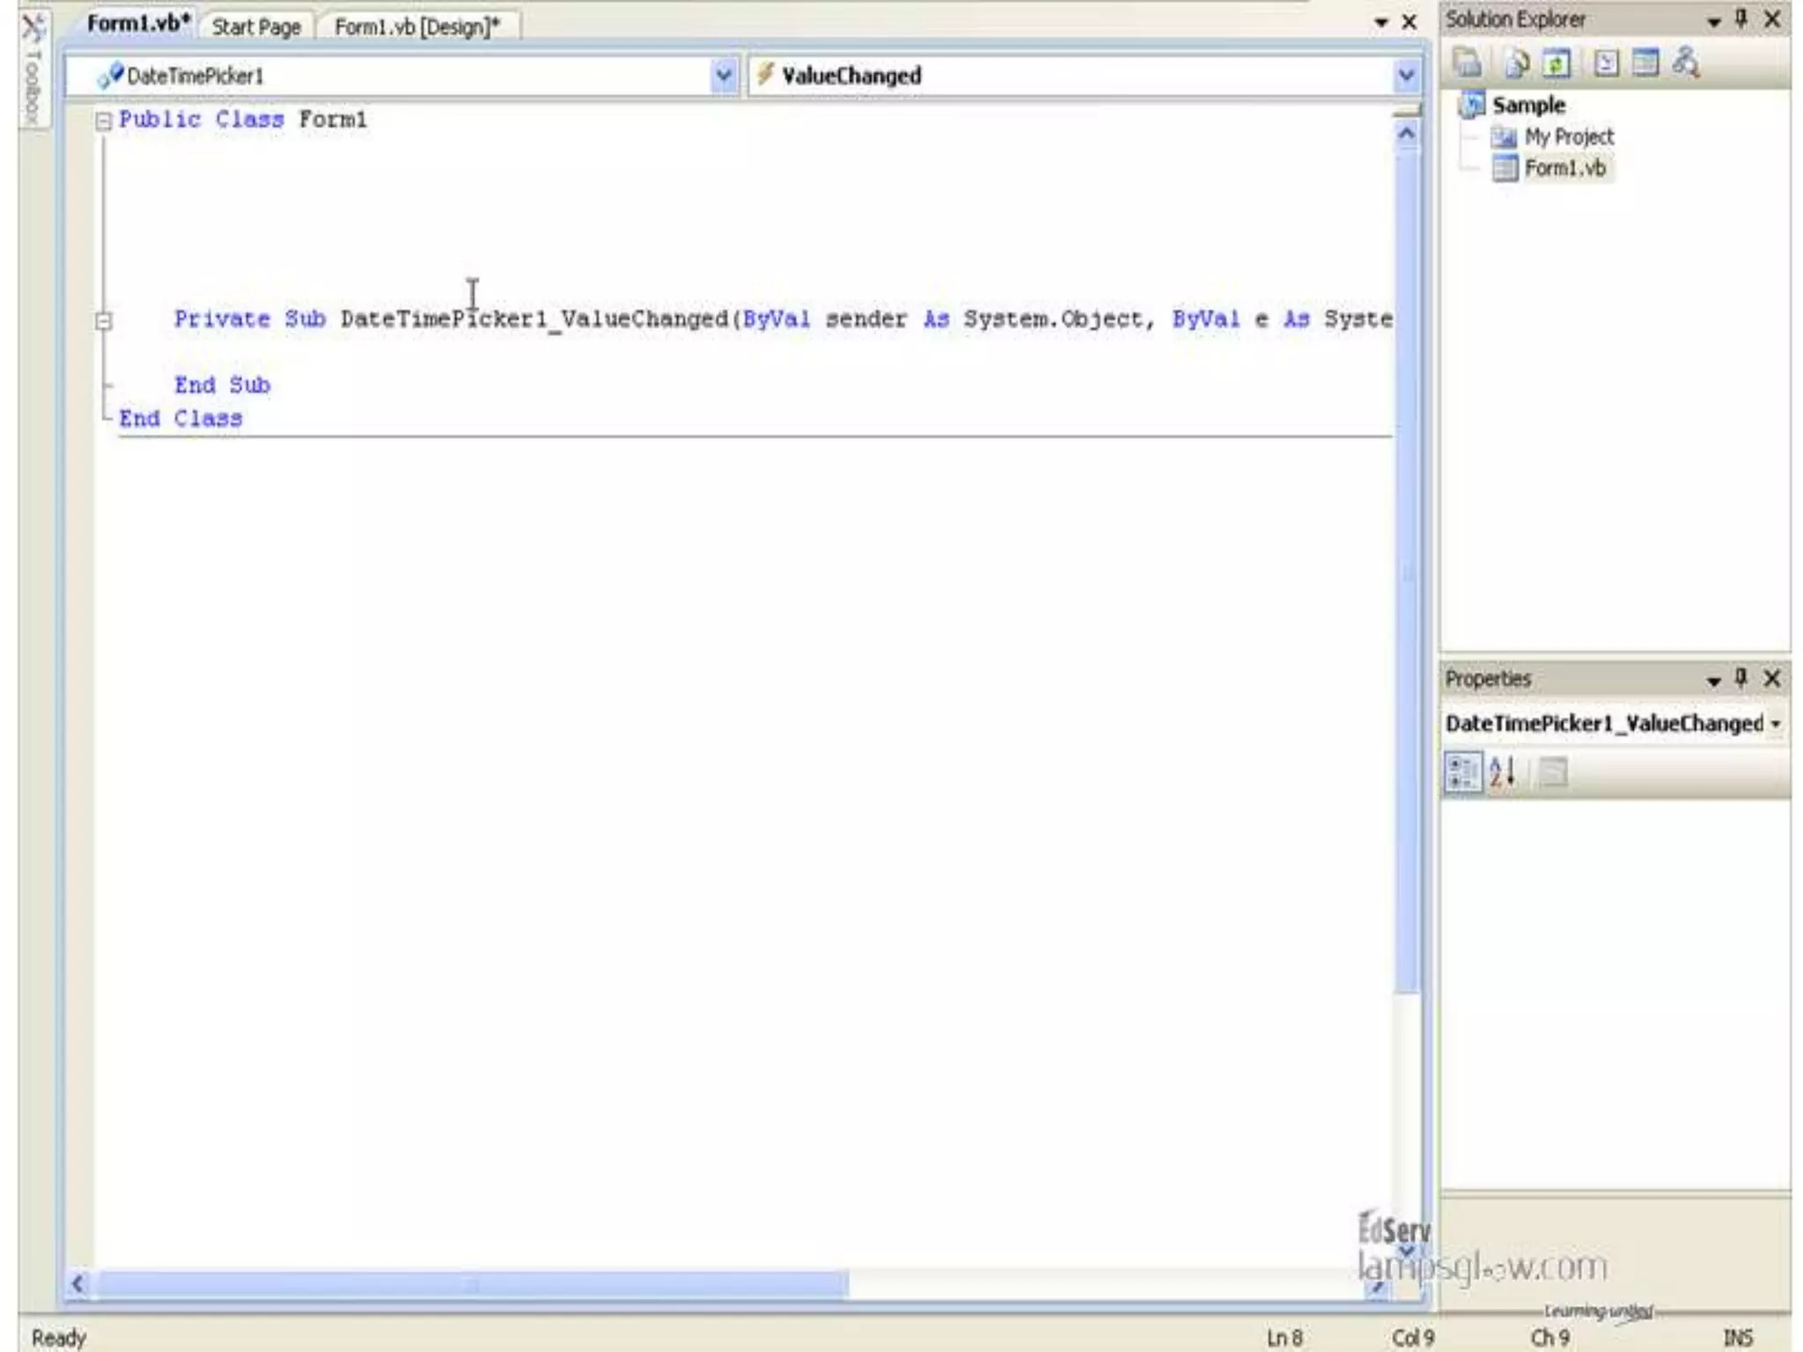Select the Sample project node

(x=1528, y=106)
